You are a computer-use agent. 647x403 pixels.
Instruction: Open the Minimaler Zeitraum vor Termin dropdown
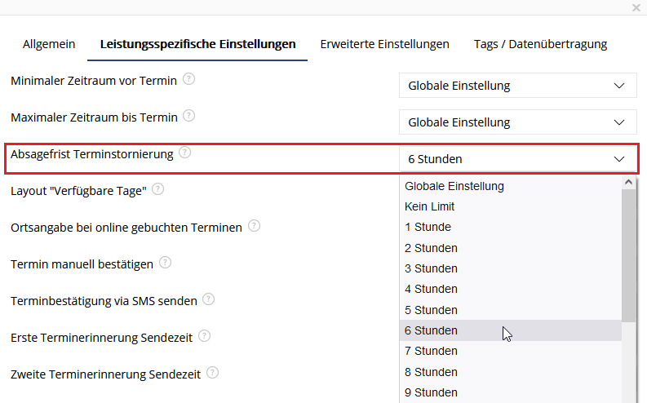point(518,86)
